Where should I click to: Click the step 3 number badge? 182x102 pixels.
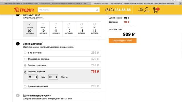(x=18, y=44)
